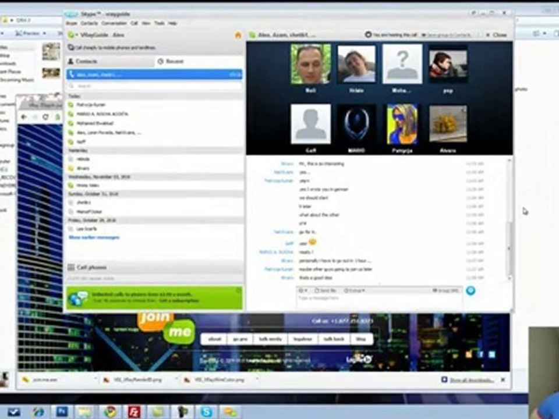Click the group conversation icon in header
Image resolution: width=559 pixels, height=419 pixels.
point(252,35)
